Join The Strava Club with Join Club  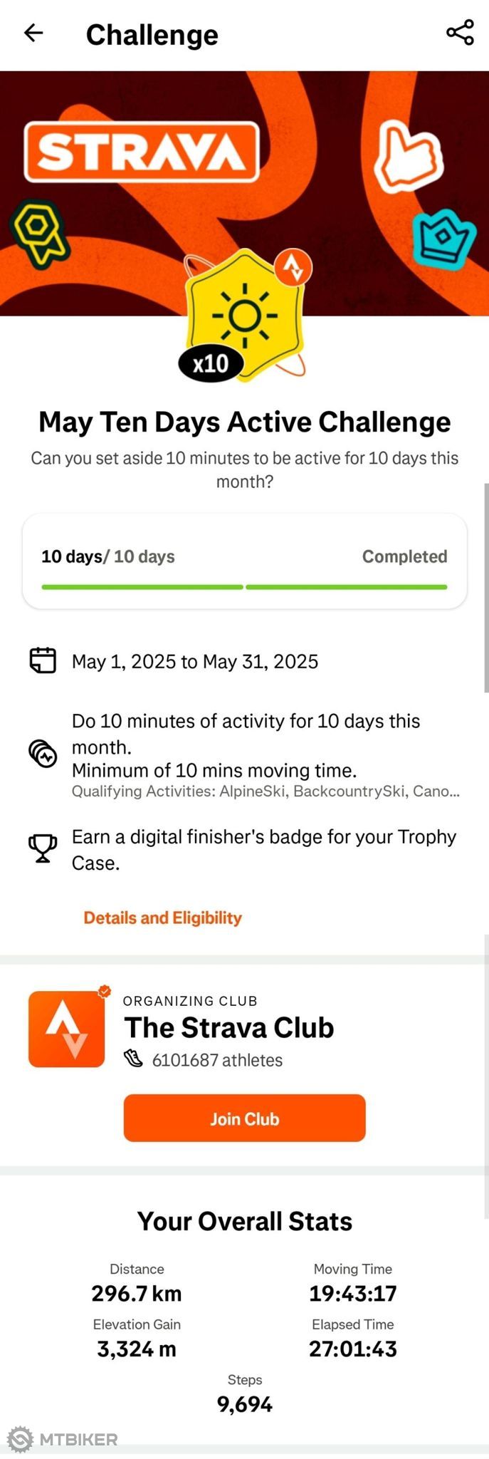244,1118
